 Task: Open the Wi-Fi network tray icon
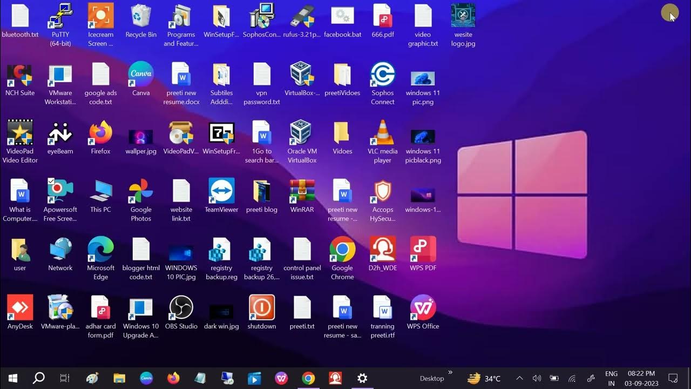click(572, 378)
